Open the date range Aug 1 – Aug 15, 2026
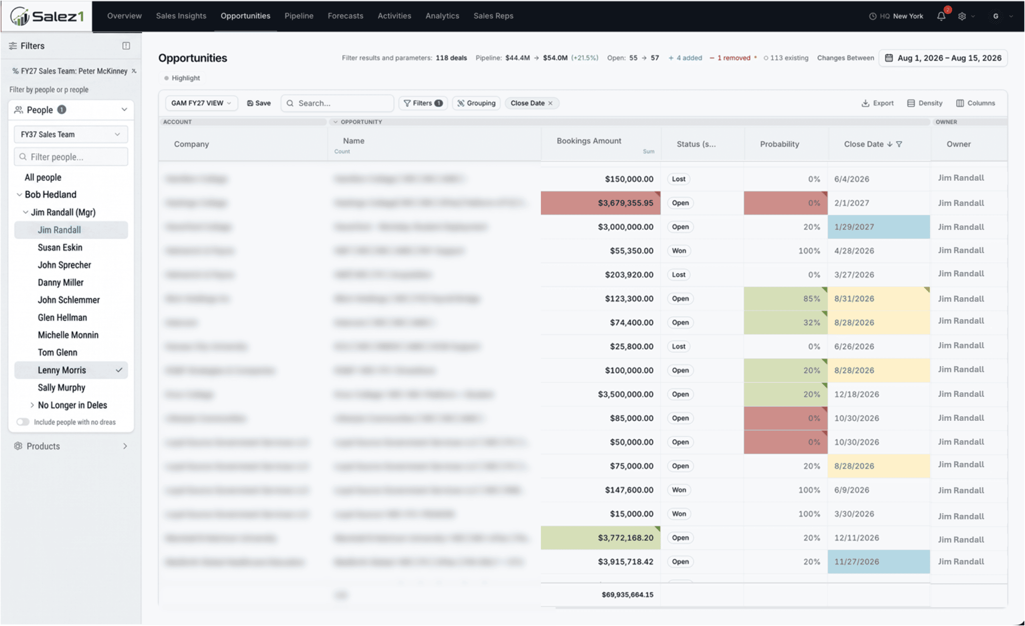The width and height of the screenshot is (1025, 626). pos(943,58)
